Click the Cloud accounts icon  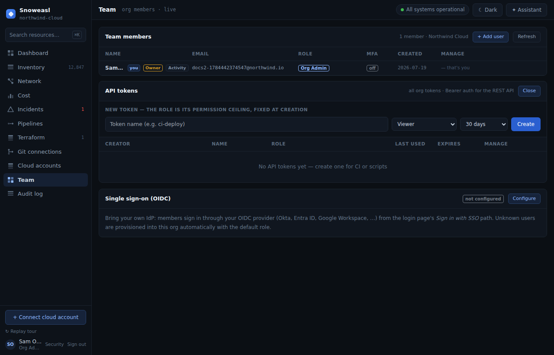click(10, 166)
